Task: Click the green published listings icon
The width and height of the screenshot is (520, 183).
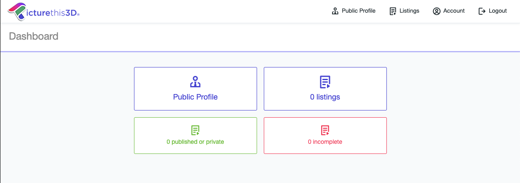Action: pos(195,130)
